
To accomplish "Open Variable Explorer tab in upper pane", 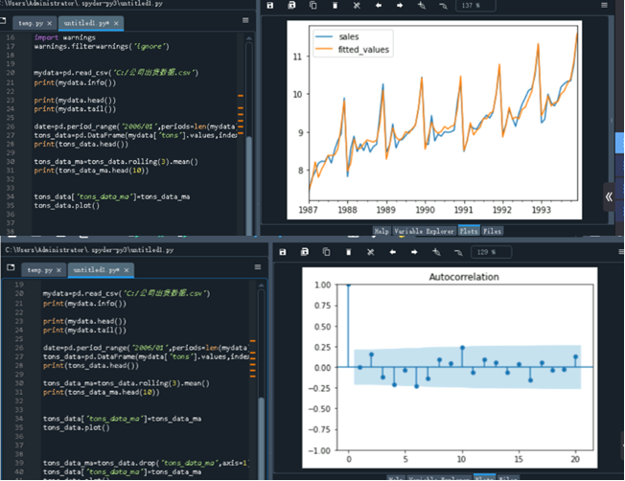I will click(x=424, y=231).
